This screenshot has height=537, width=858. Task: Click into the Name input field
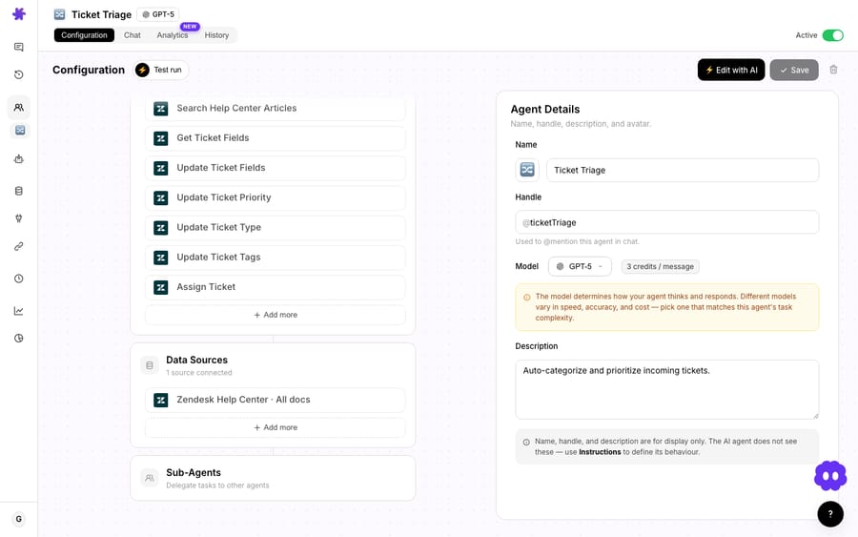pos(683,170)
